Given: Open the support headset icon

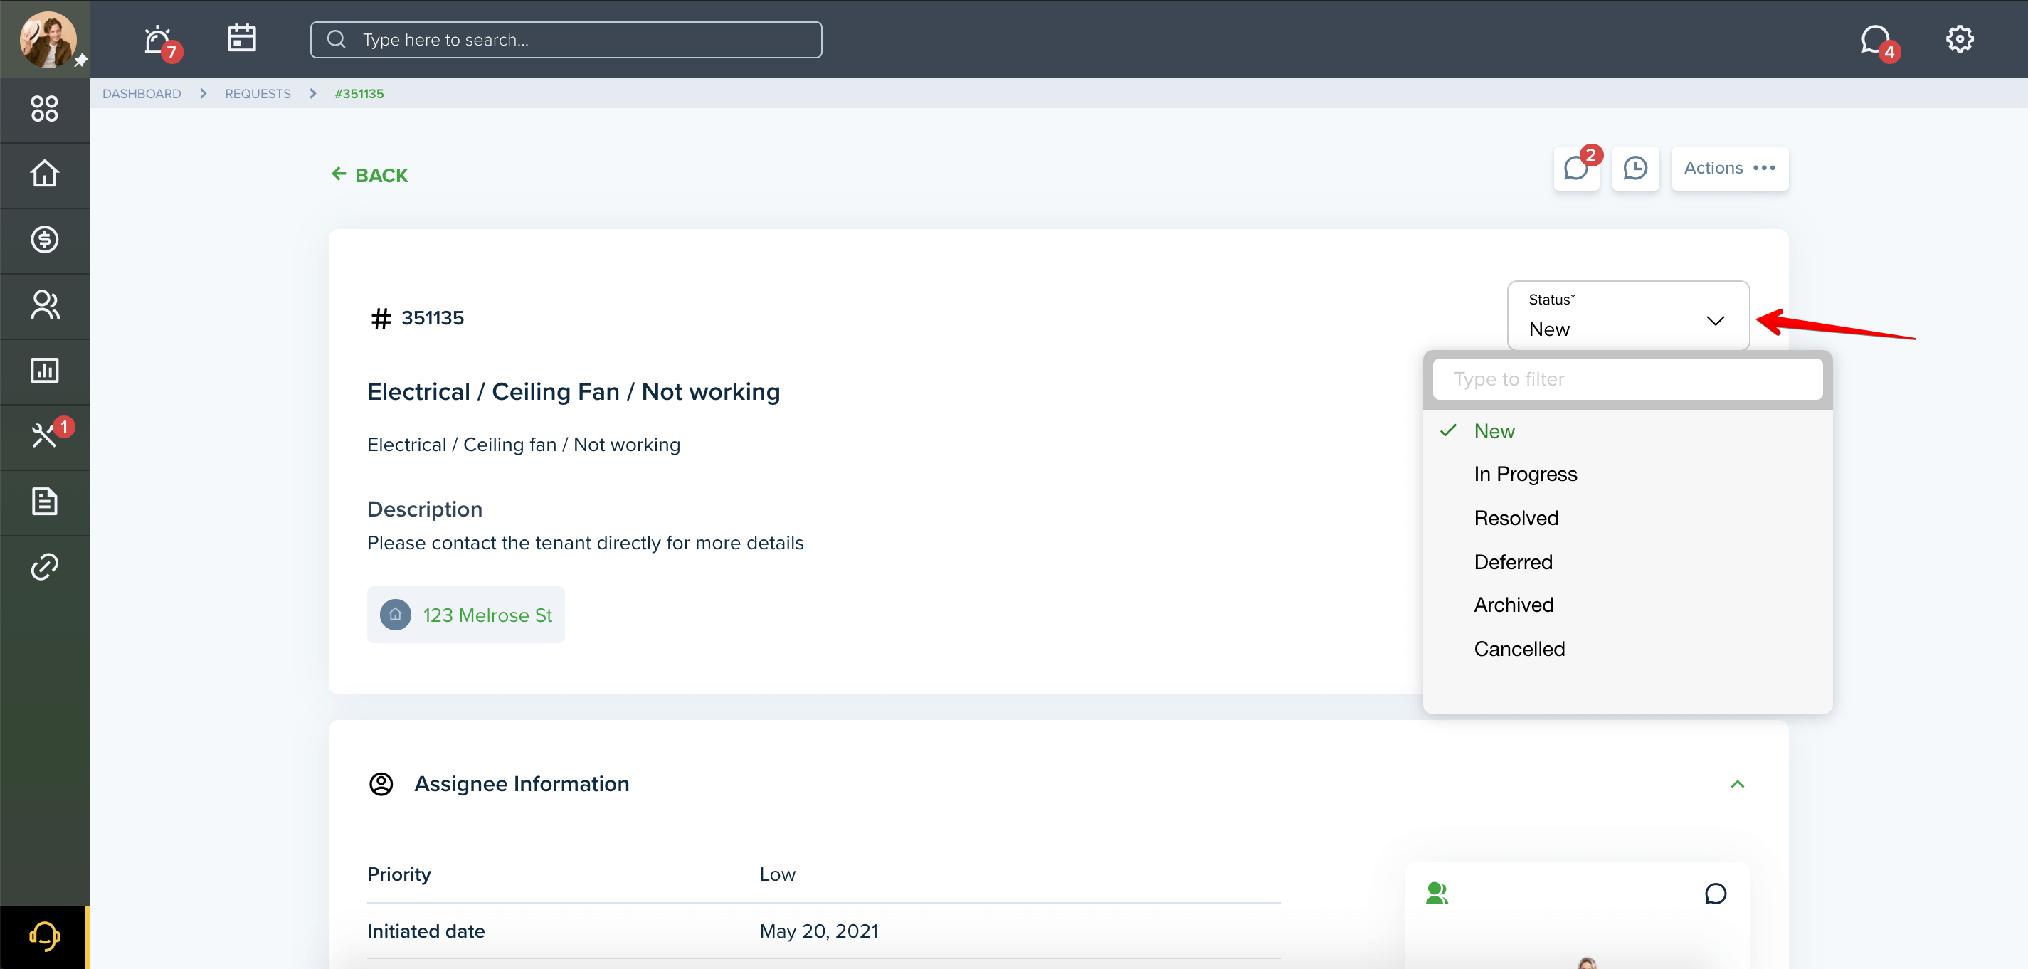Looking at the screenshot, I should (44, 937).
